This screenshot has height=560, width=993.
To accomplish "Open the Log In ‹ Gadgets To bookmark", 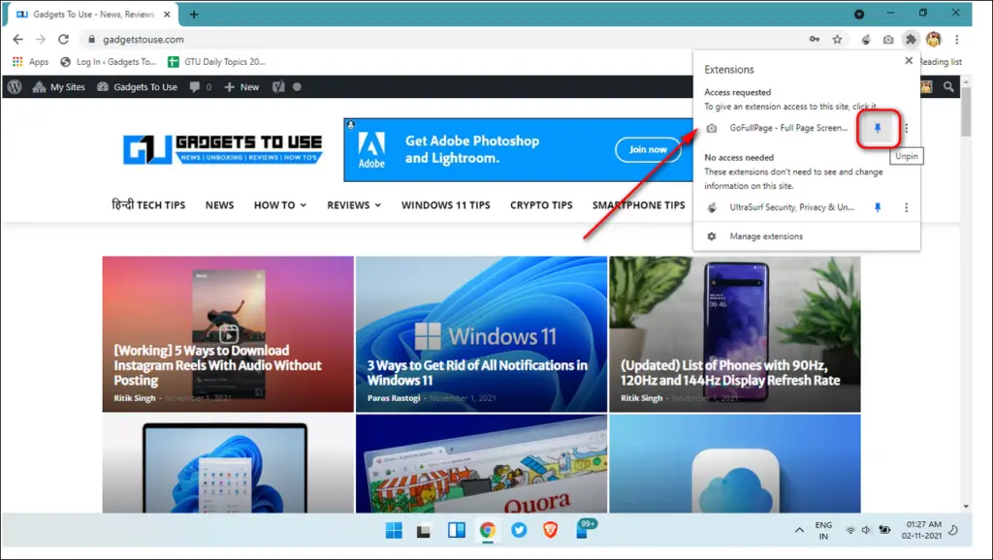I will (x=109, y=61).
